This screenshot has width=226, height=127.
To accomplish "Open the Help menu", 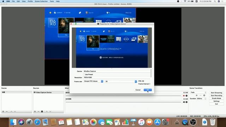I will 58,1.
